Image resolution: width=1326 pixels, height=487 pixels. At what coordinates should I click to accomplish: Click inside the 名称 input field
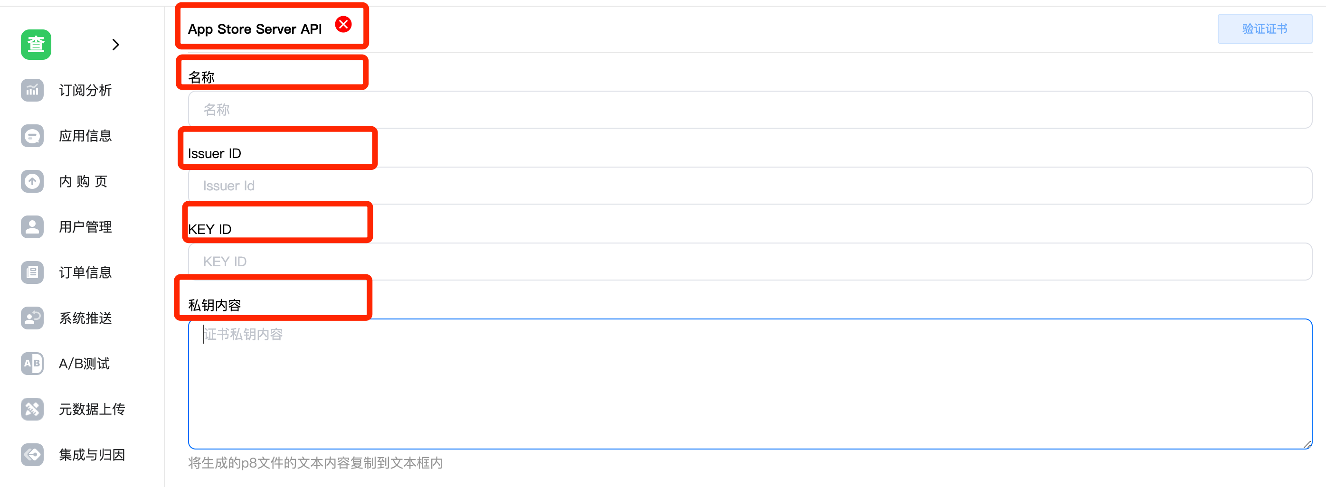747,109
